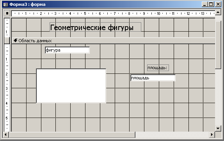
Task: Click the vertical scrollbar down arrow
Action: tap(218, 128)
